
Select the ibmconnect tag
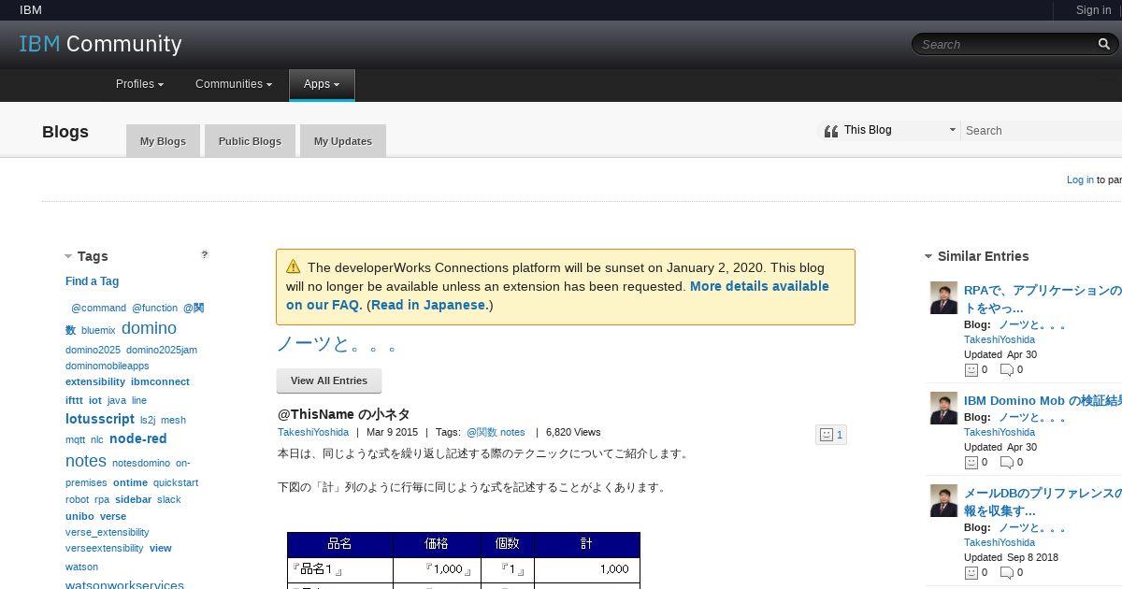(160, 381)
